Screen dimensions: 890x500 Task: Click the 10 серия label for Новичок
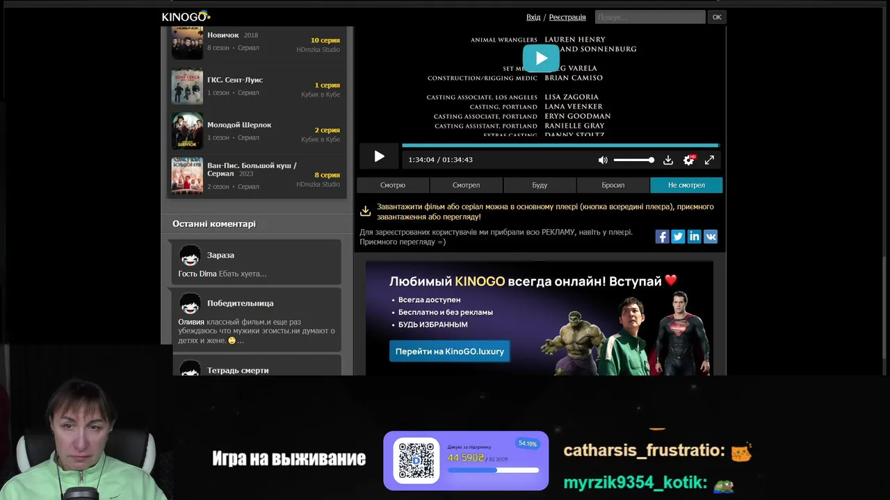click(325, 40)
